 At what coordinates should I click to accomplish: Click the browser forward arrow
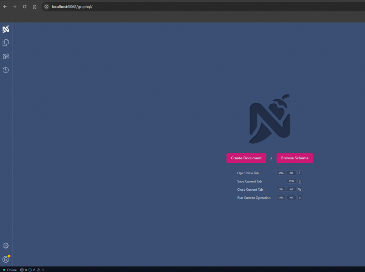point(15,6)
